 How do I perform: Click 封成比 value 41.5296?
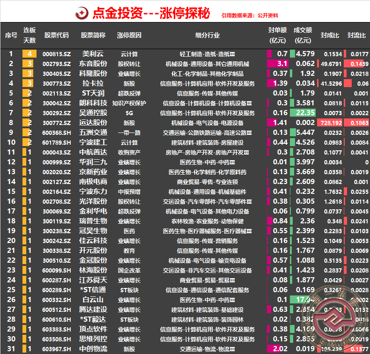tap(331, 83)
